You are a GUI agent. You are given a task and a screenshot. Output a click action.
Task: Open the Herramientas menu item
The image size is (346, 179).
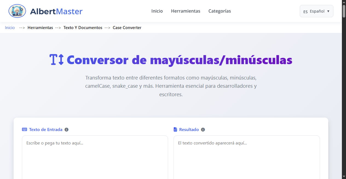coord(186,11)
